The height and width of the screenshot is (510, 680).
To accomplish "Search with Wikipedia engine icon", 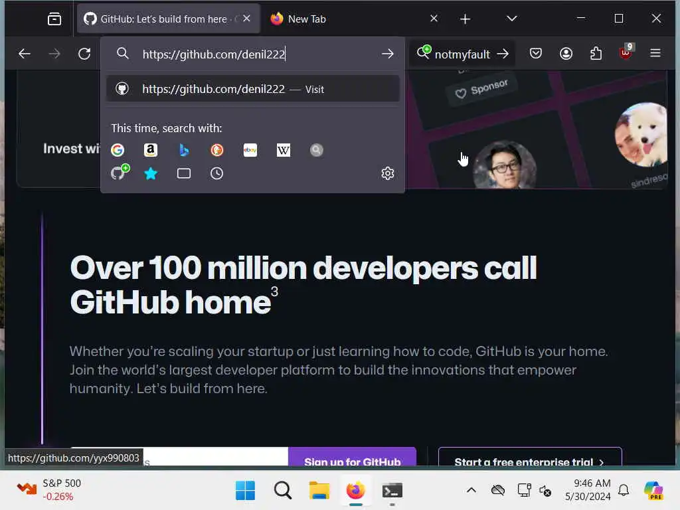I will (283, 150).
